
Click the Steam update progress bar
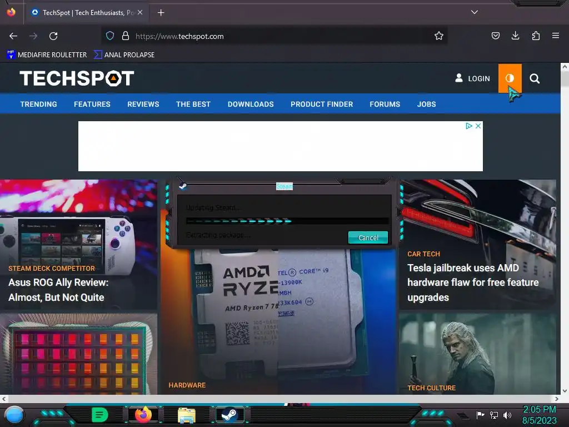point(287,221)
